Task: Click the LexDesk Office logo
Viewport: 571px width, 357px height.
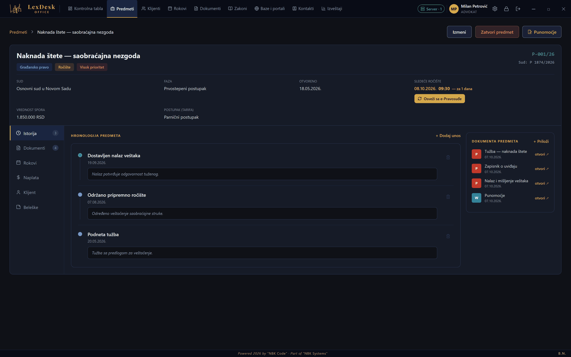Action: click(32, 9)
